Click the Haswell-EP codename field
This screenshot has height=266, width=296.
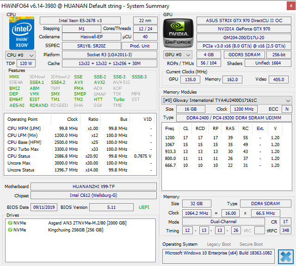tap(92, 37)
